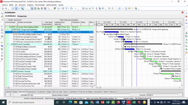Viewport: 188px width, 105px height.
Task: Click the Finalización column header
Action: point(76,23)
